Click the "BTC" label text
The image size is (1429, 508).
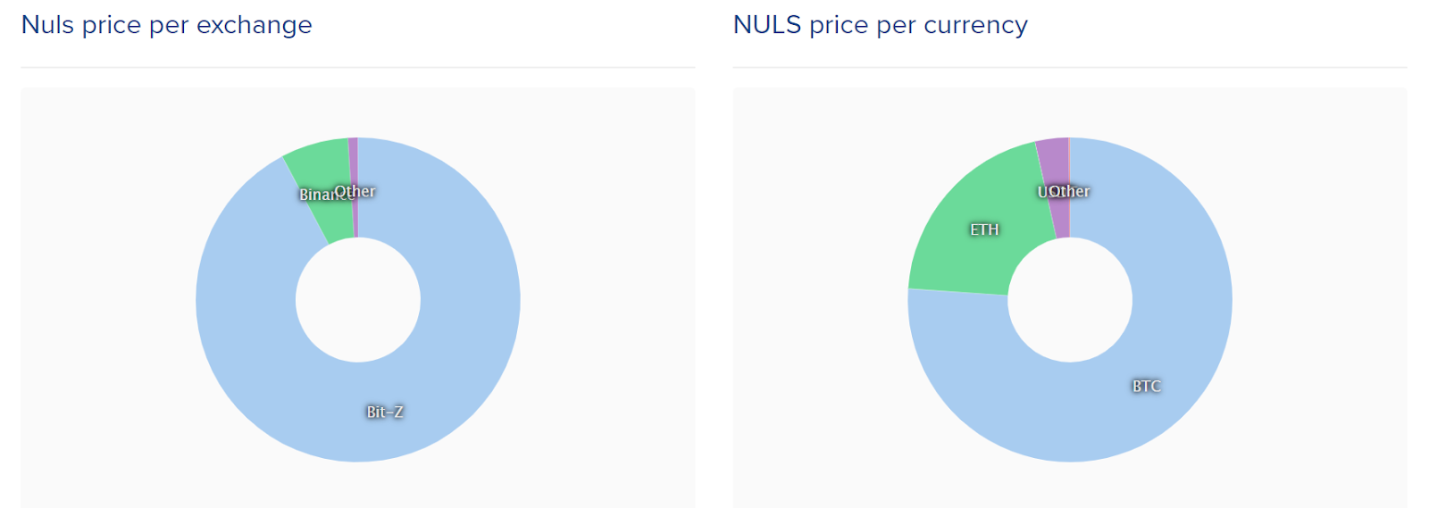[1146, 386]
